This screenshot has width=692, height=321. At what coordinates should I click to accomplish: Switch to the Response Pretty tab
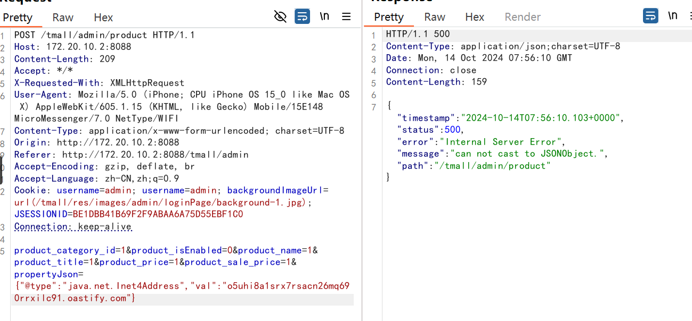coord(389,17)
